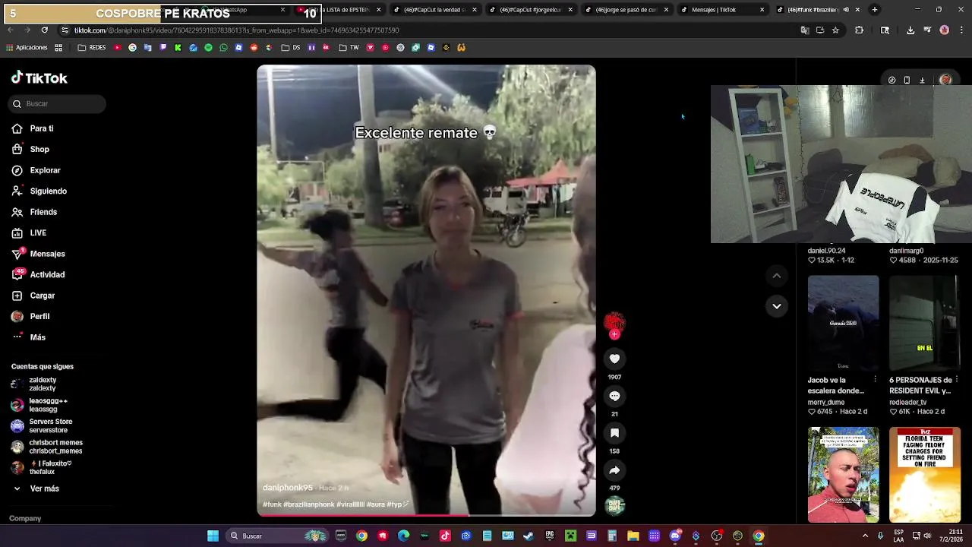Open Discord from the taskbar
The width and height of the screenshot is (972, 547).
coord(674,536)
